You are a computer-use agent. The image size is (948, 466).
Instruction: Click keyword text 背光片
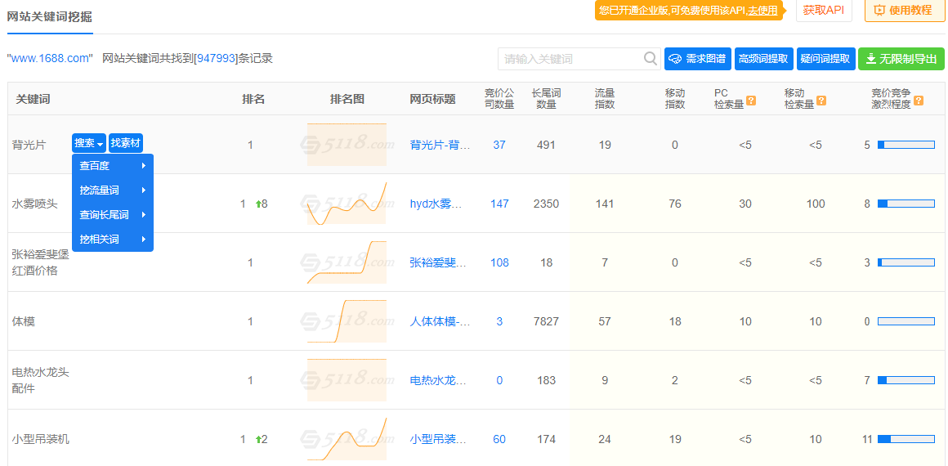[x=29, y=145]
